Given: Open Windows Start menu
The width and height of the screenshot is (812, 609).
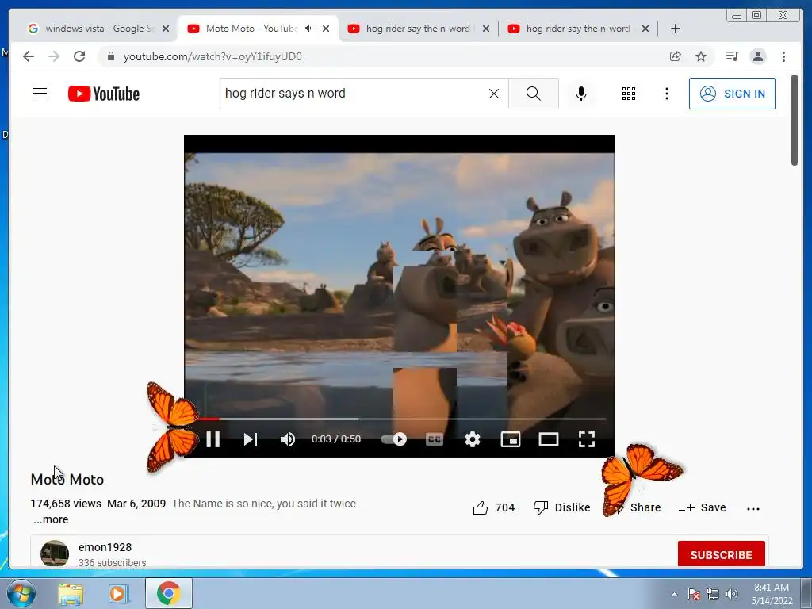Looking at the screenshot, I should point(21,593).
